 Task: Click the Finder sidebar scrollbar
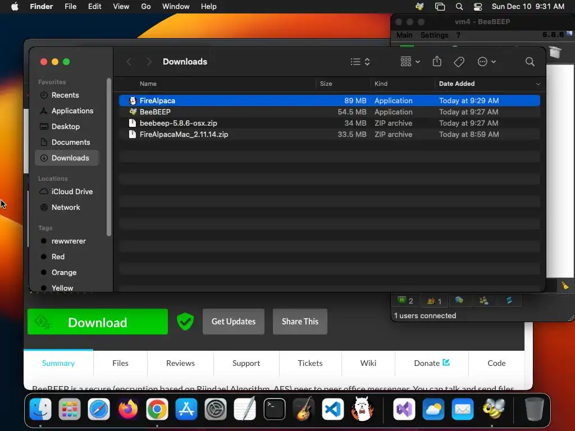[108, 157]
